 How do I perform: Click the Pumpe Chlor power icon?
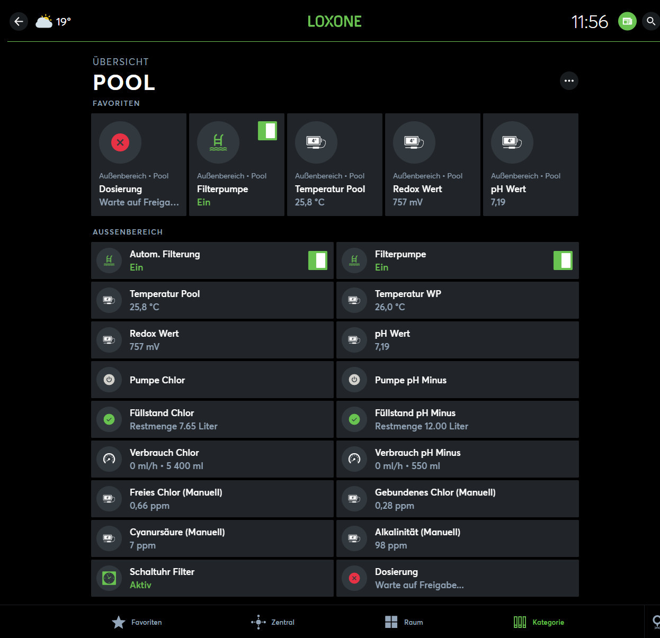click(109, 380)
